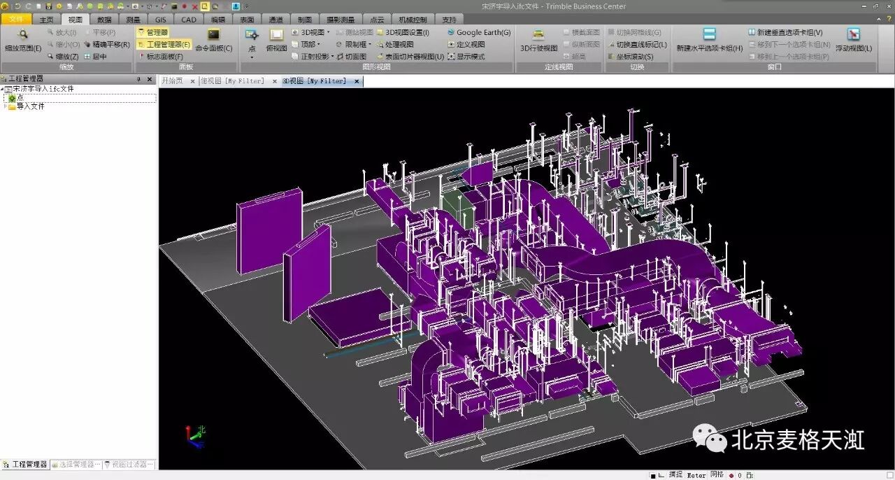The image size is (895, 480).
Task: Click the 俯视图 plan view icon
Action: 276,34
